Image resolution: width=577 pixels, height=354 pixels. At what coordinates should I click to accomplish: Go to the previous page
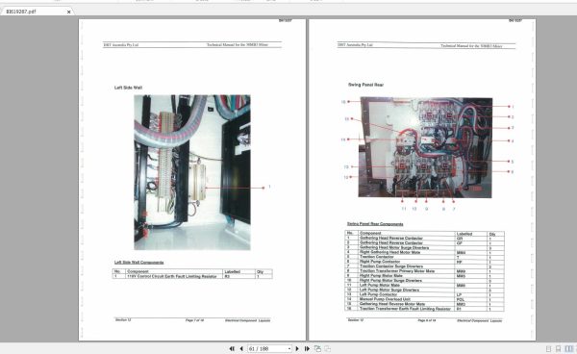241,348
